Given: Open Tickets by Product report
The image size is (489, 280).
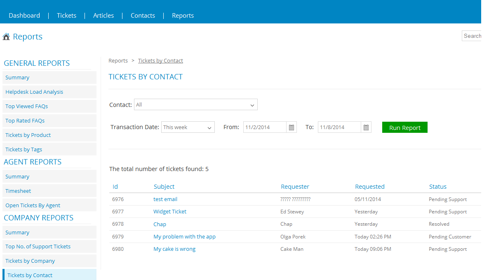Looking at the screenshot, I should point(49,135).
